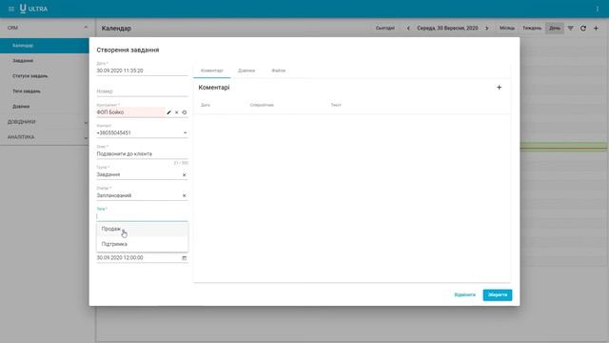Choose Підтримка from the tags dropdown list

[142, 244]
